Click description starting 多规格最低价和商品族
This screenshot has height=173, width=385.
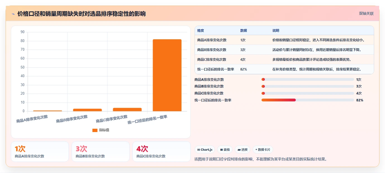coord(311,60)
